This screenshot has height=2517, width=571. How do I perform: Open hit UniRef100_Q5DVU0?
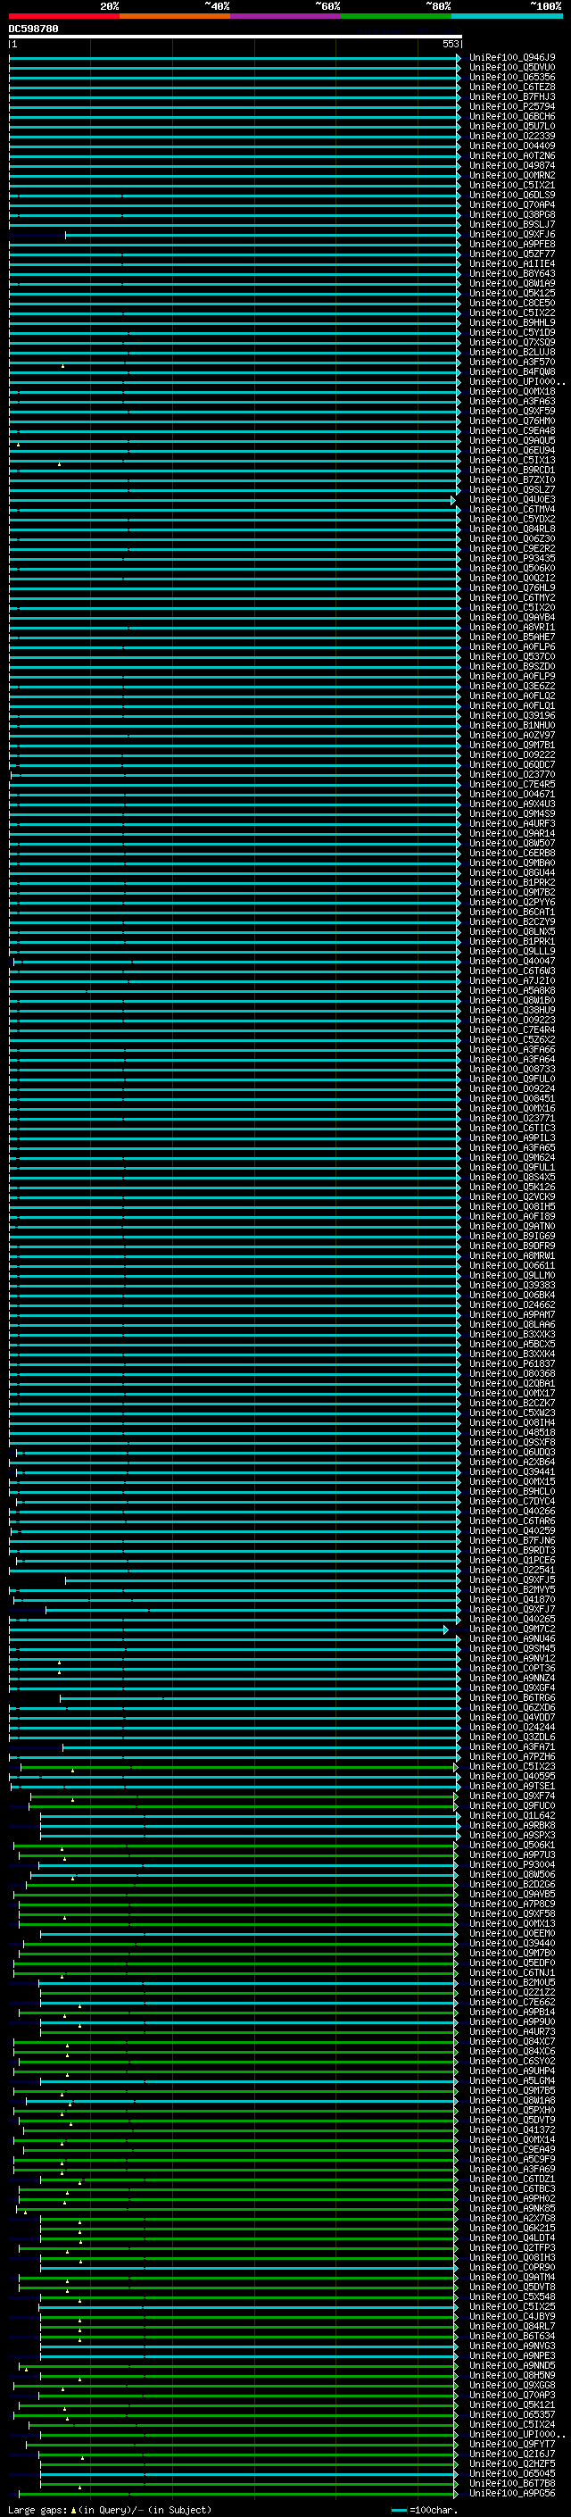[x=512, y=68]
